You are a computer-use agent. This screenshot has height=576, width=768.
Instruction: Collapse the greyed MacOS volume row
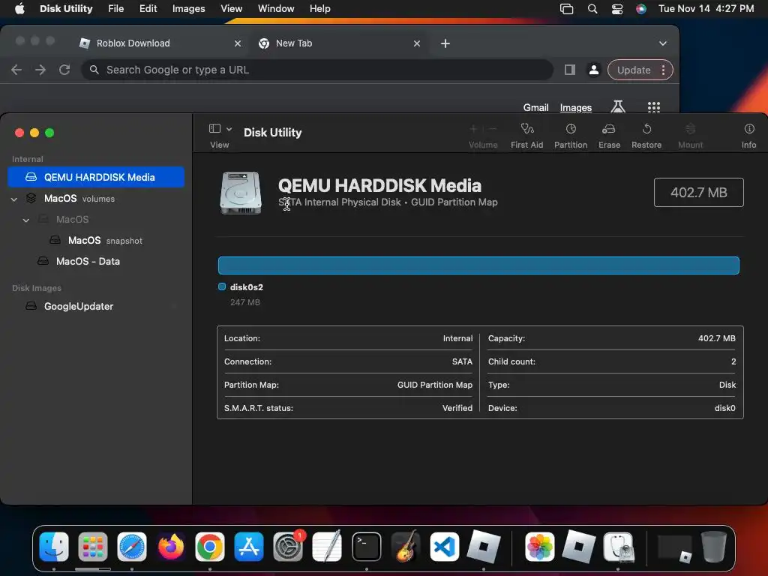pyautogui.click(x=26, y=220)
